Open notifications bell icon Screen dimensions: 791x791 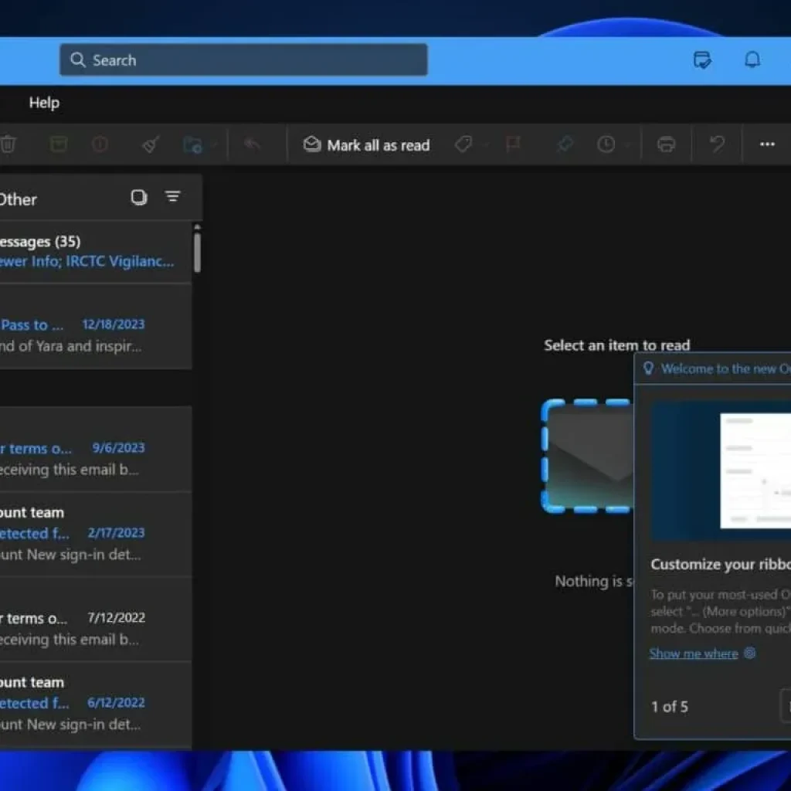point(752,60)
